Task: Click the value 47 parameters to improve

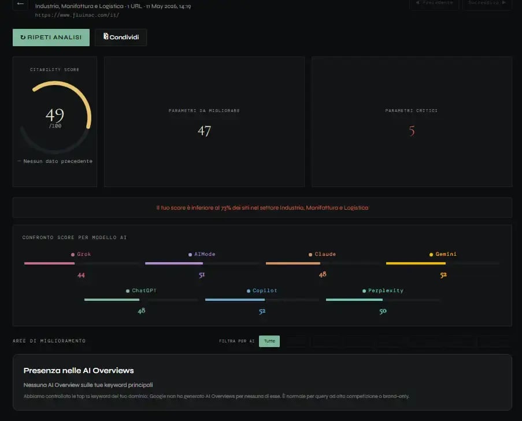Action: tap(204, 131)
